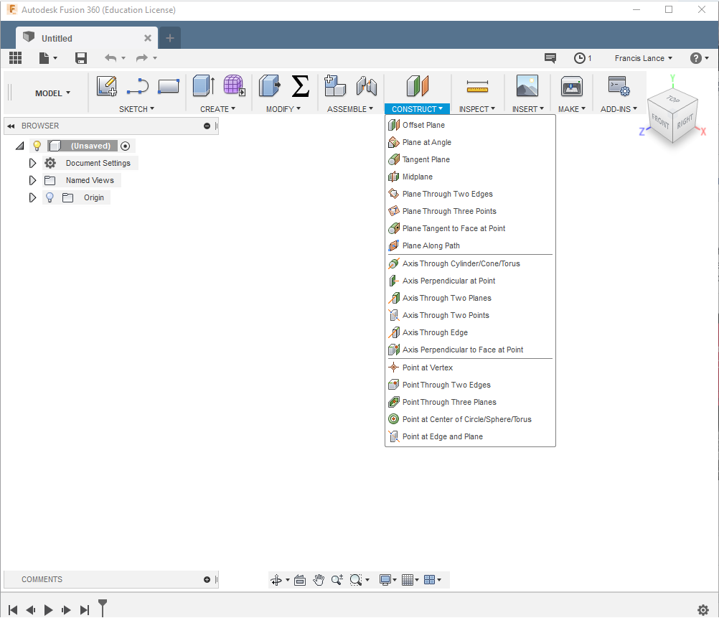Click the Save disk icon

pos(81,58)
